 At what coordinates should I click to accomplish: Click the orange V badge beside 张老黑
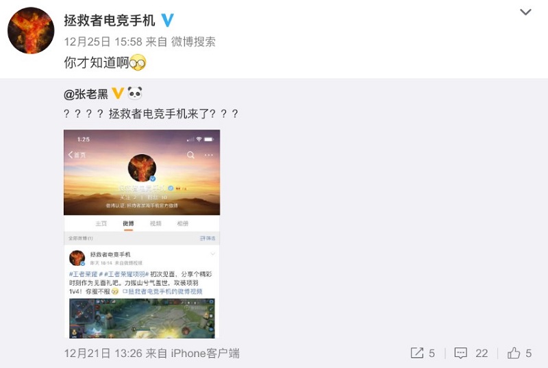[118, 94]
